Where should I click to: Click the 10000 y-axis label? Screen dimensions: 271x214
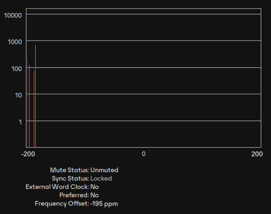tap(13, 15)
